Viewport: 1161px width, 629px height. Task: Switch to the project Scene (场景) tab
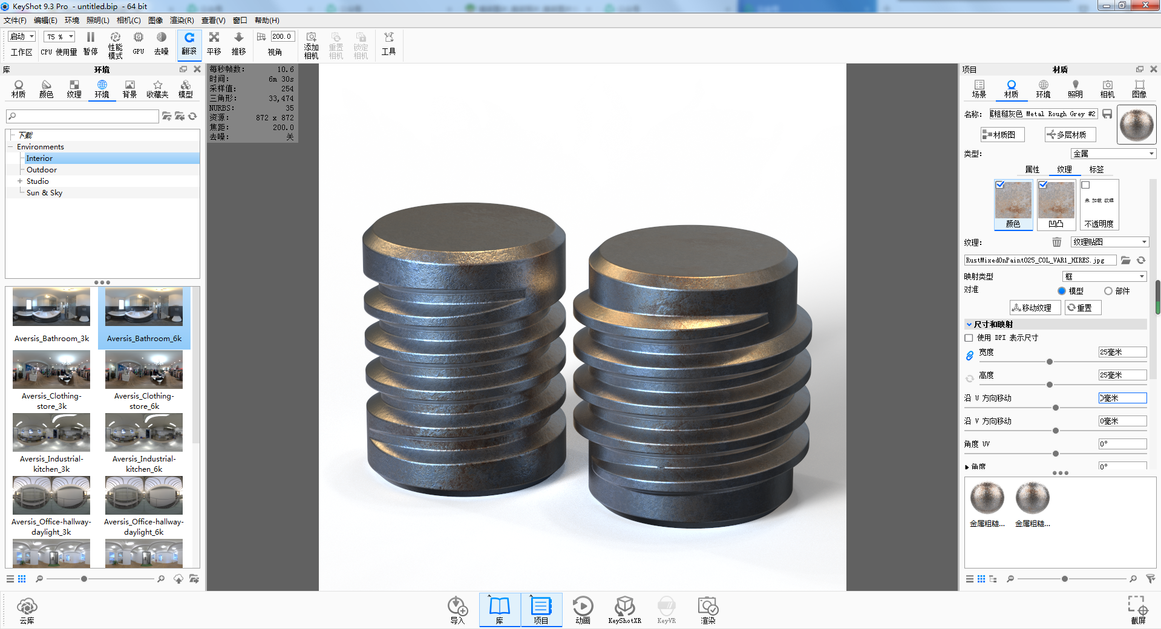pos(979,89)
